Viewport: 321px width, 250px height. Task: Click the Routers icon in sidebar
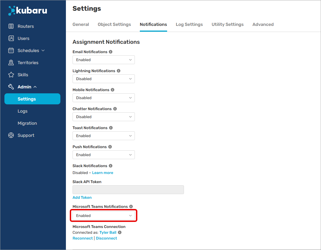11,26
